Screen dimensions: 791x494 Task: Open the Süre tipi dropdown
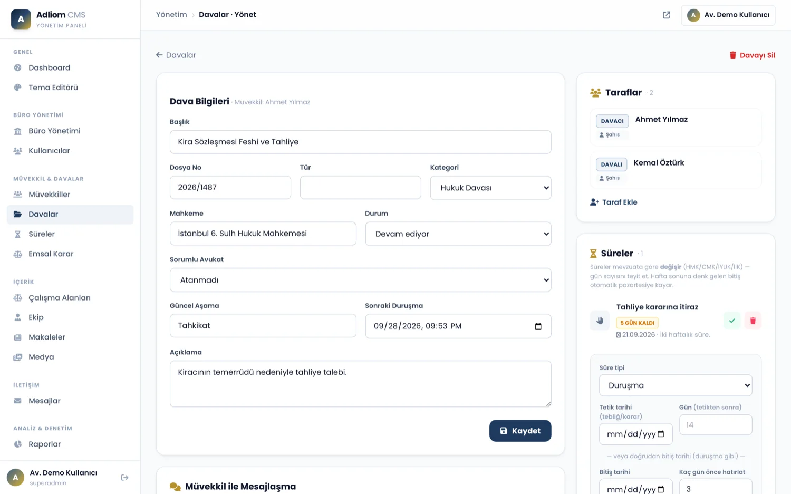point(676,385)
